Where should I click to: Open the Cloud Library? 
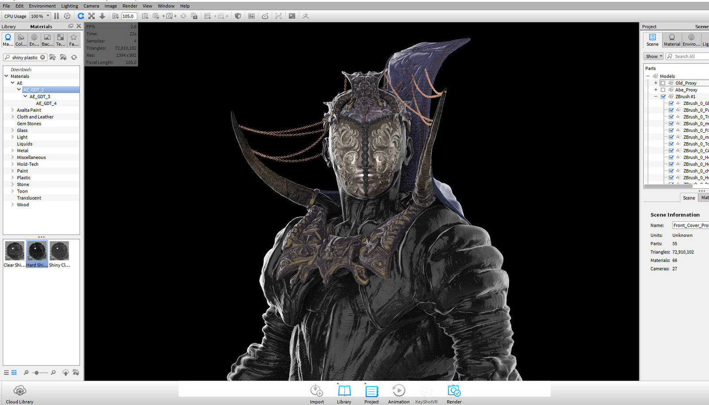(x=19, y=394)
